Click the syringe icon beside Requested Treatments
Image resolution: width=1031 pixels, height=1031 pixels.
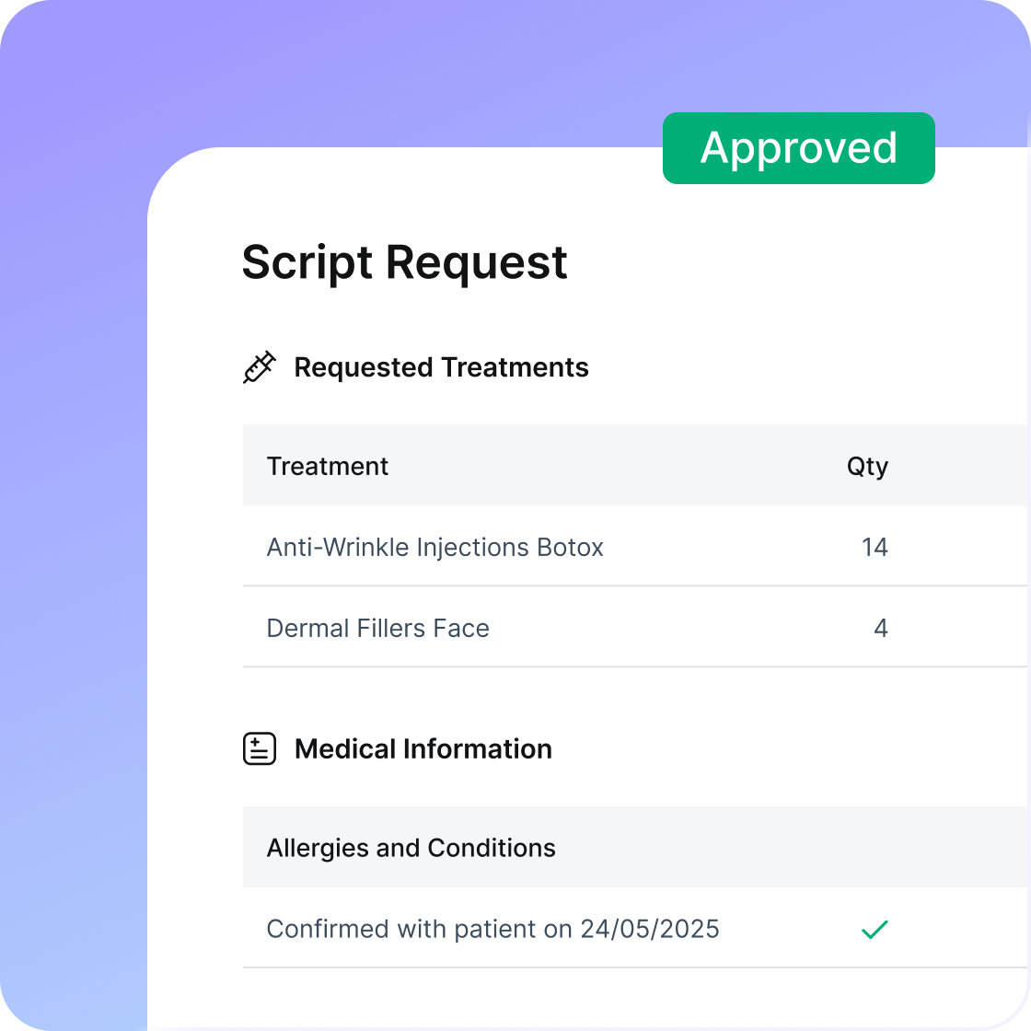point(259,367)
